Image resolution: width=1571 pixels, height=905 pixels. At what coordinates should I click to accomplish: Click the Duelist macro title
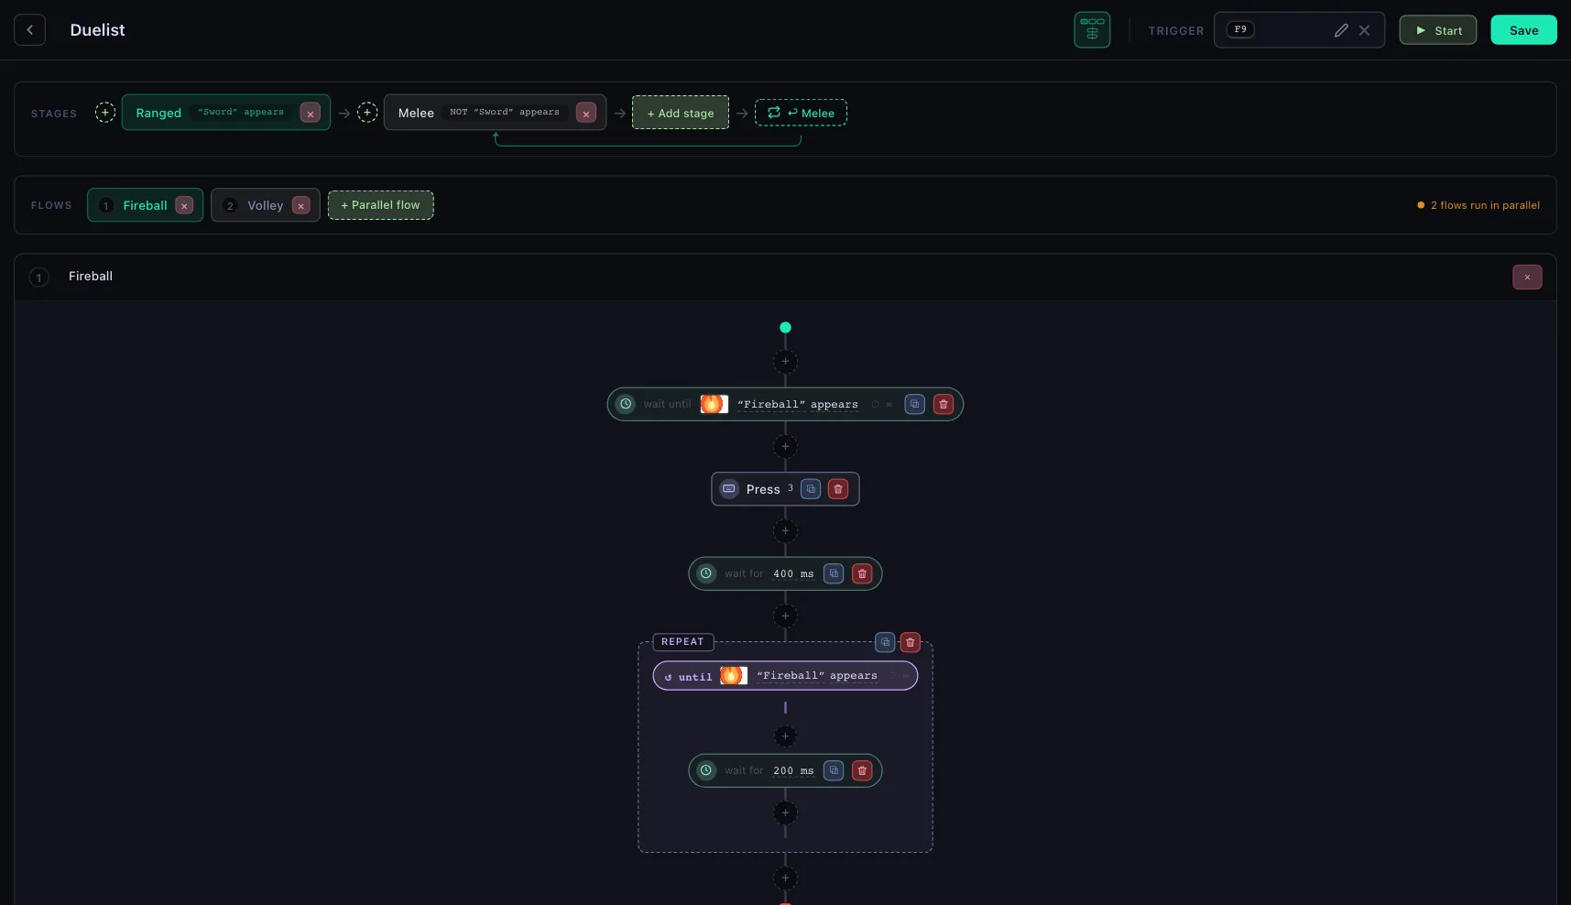tap(97, 30)
